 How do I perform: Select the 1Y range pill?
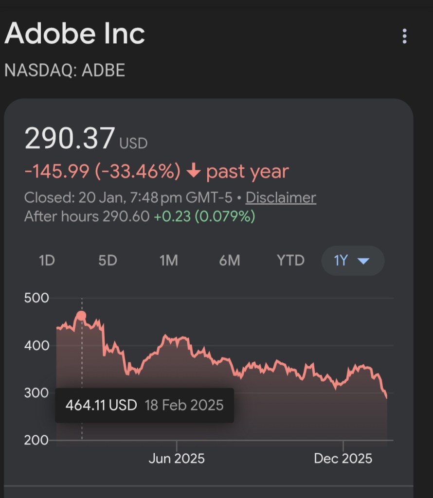pyautogui.click(x=342, y=261)
